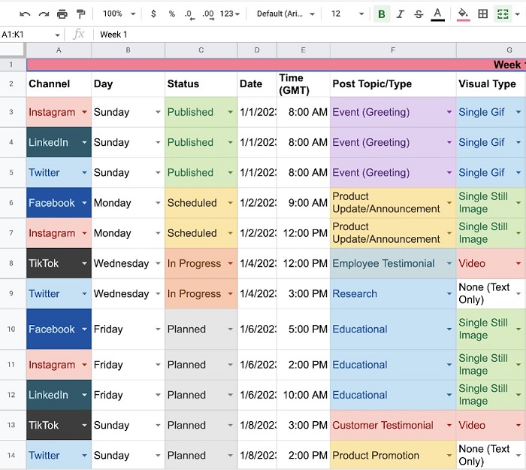Click the Redo arrow icon

44,14
